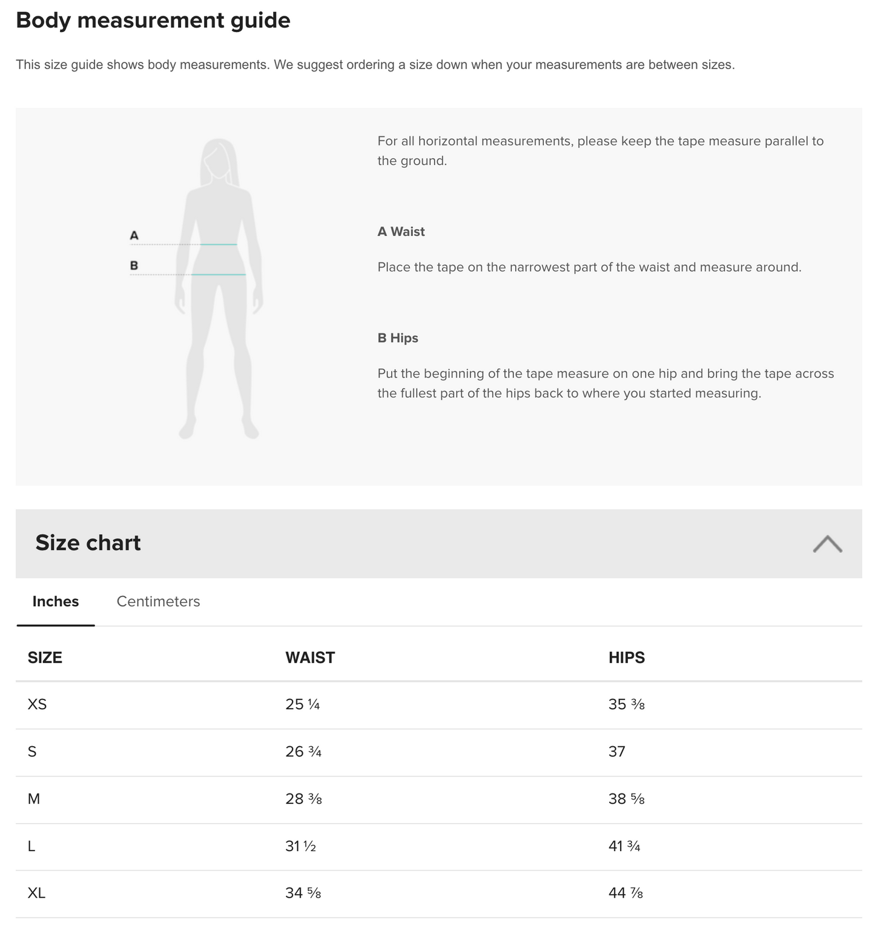Click the M size label
The width and height of the screenshot is (875, 928).
(33, 799)
